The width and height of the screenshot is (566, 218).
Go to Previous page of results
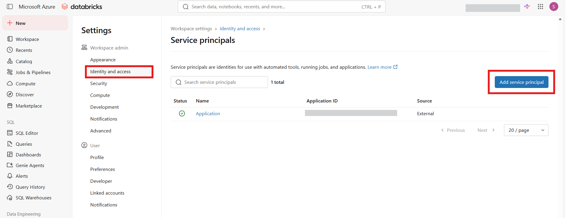[x=453, y=130]
